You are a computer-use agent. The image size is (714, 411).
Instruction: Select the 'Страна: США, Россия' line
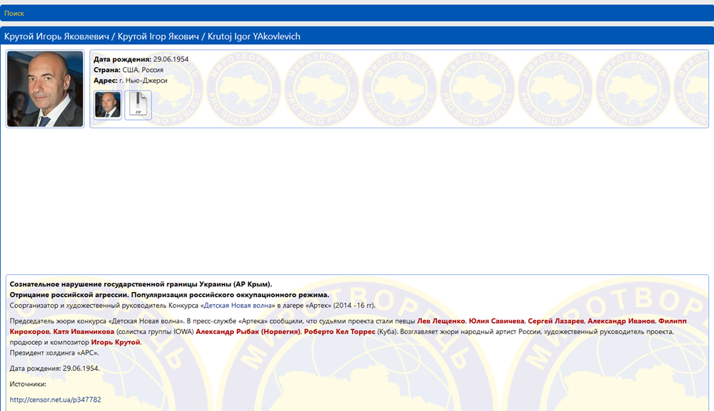129,70
